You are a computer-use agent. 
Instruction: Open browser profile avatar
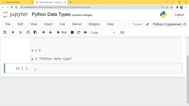(181, 7)
